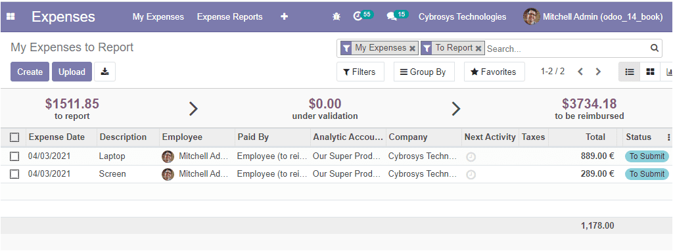673x251 pixels.
Task: Click the Create button
Action: [x=30, y=72]
